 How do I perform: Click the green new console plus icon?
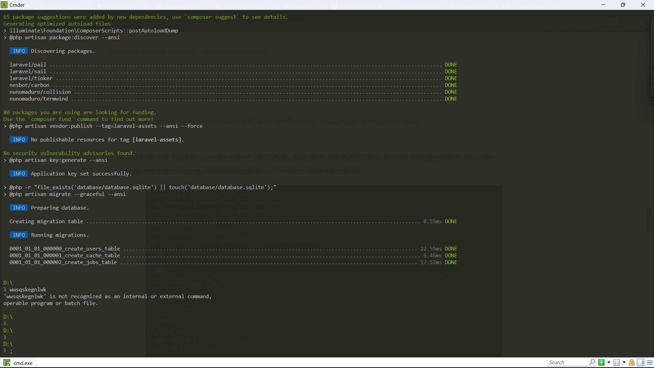click(x=602, y=363)
